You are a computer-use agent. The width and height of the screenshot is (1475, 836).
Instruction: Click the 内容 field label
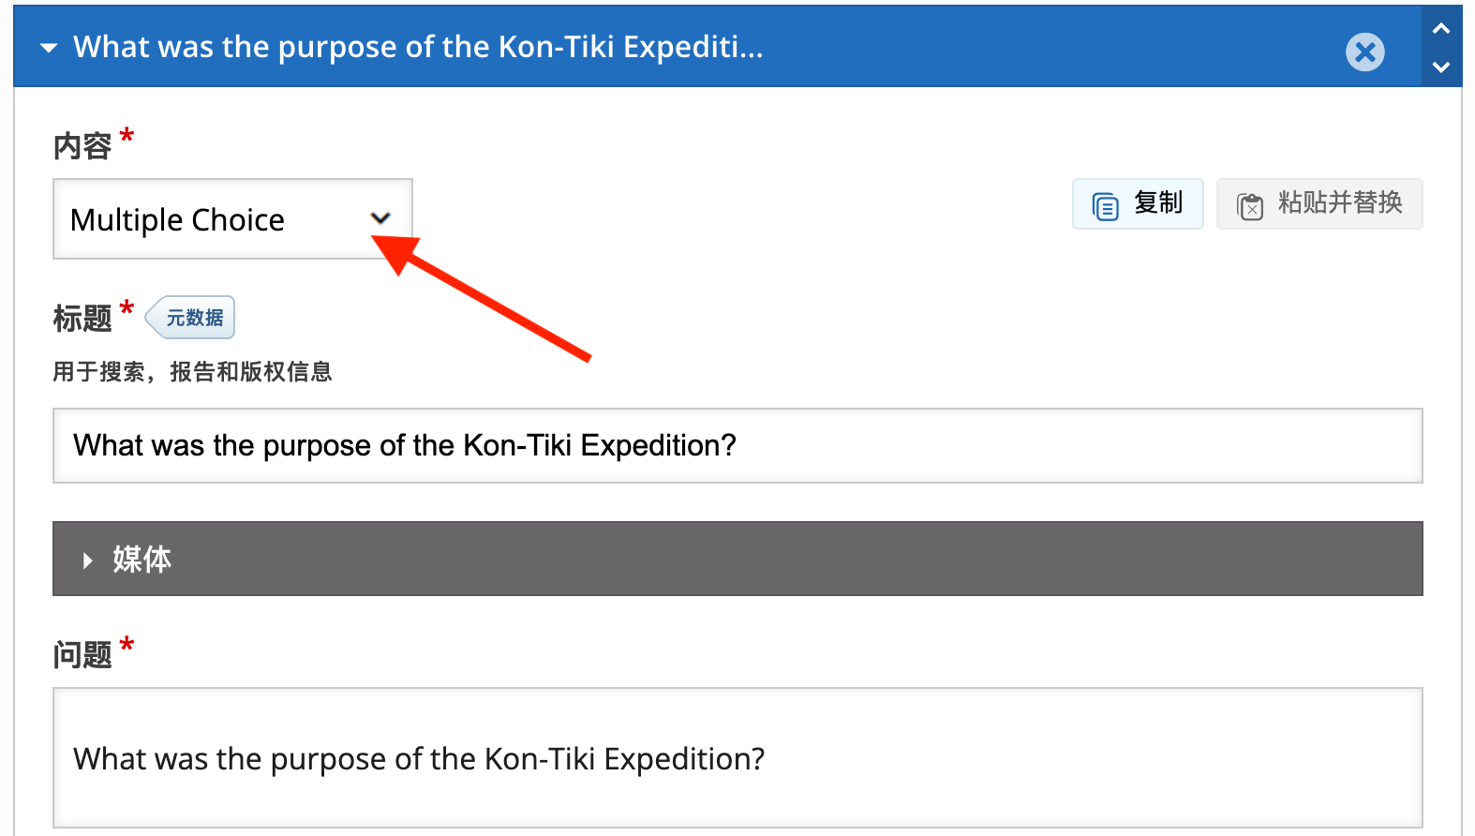(x=82, y=146)
